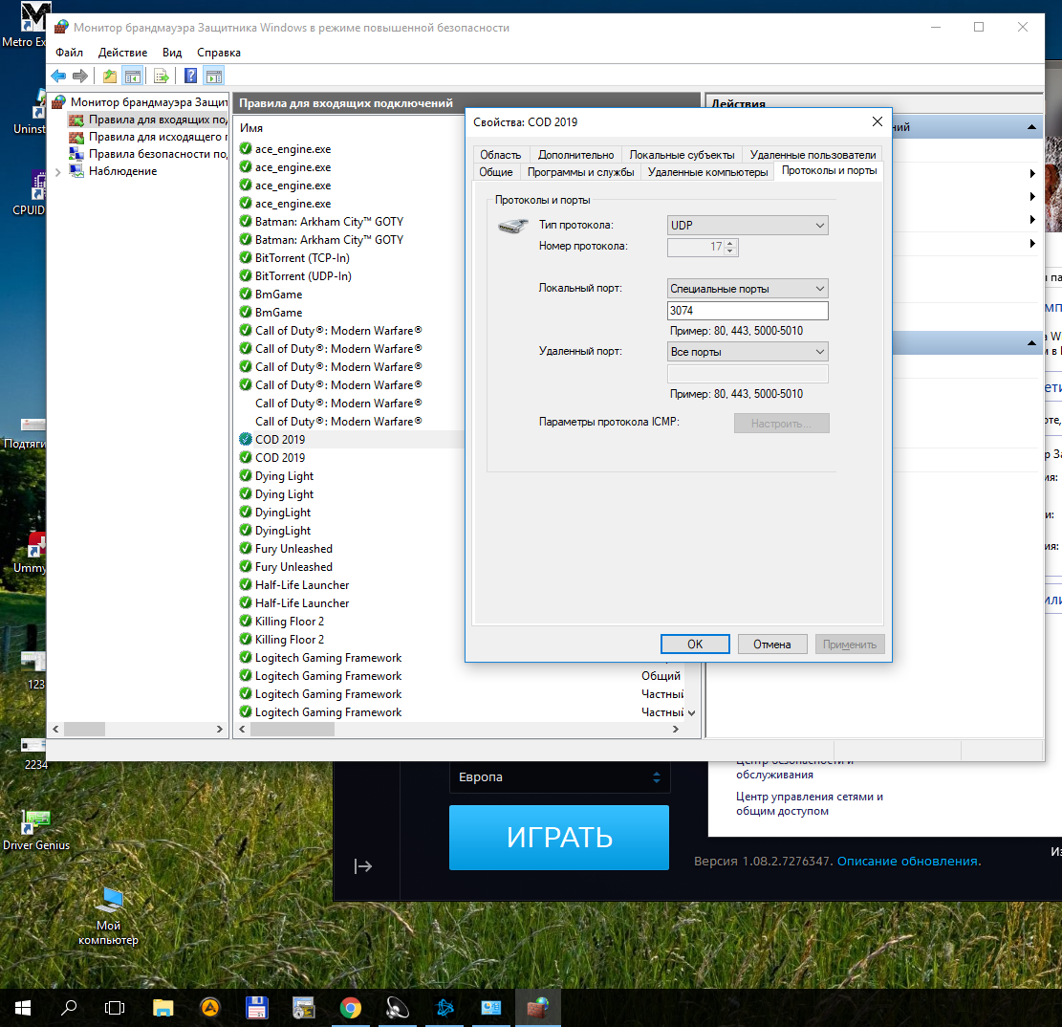
Task: Switch to the 'Общие' tab
Action: [496, 172]
